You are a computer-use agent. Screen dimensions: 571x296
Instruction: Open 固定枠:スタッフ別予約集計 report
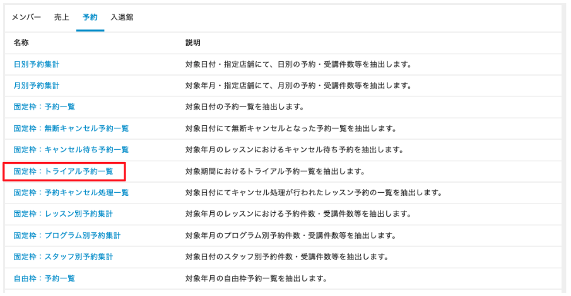click(x=63, y=257)
